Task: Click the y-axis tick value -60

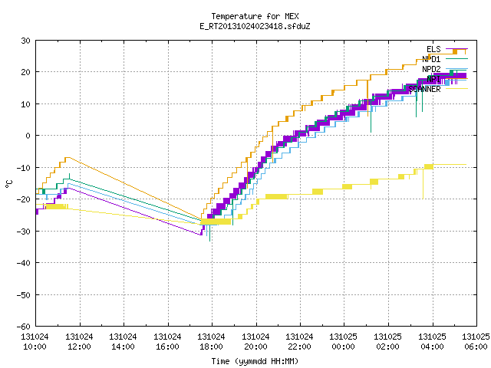Action: point(24,327)
